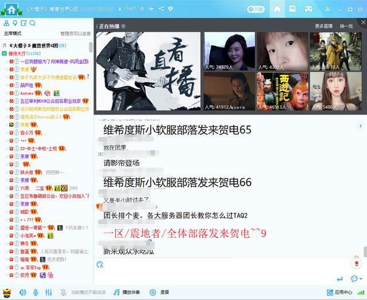
Task: Share the channel via share icon
Action: pos(161,9)
